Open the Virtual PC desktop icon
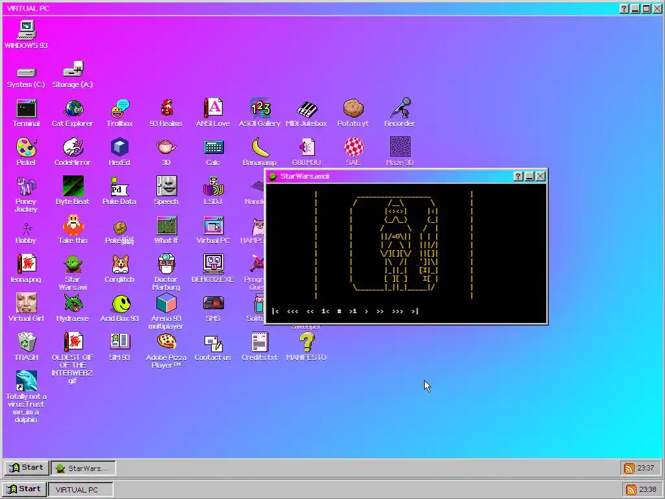Screen dimensions: 665x499 click(x=213, y=225)
